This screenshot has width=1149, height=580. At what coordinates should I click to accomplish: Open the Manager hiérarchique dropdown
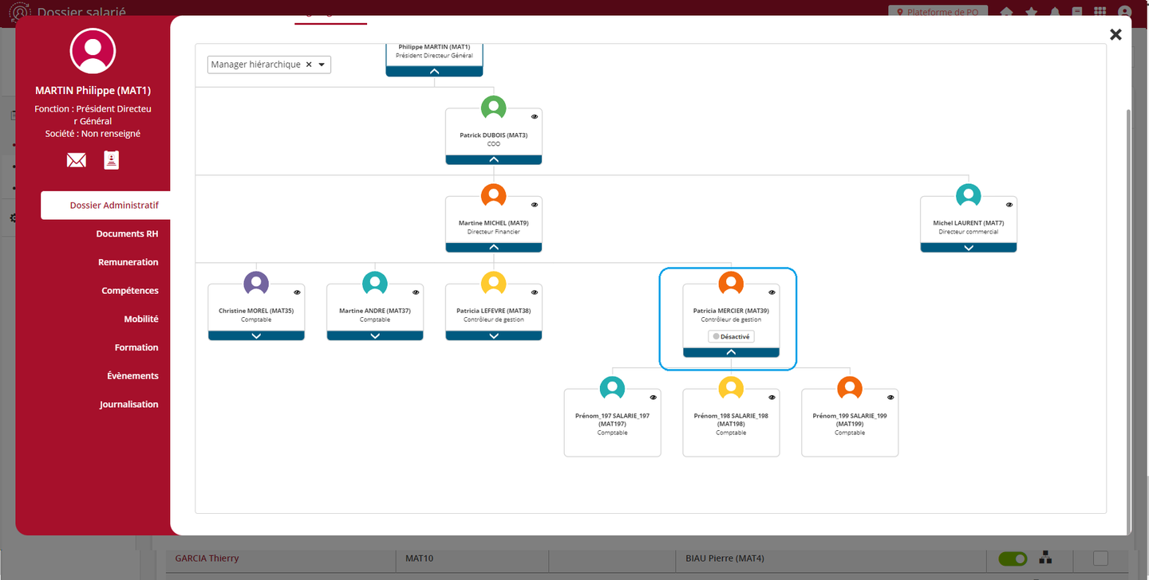pos(322,65)
